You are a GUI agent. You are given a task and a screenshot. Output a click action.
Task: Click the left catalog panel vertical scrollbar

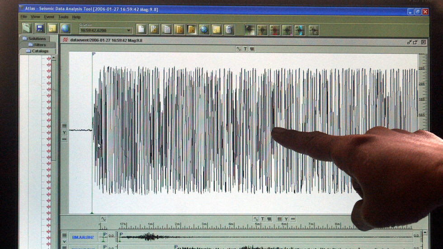tap(54, 136)
